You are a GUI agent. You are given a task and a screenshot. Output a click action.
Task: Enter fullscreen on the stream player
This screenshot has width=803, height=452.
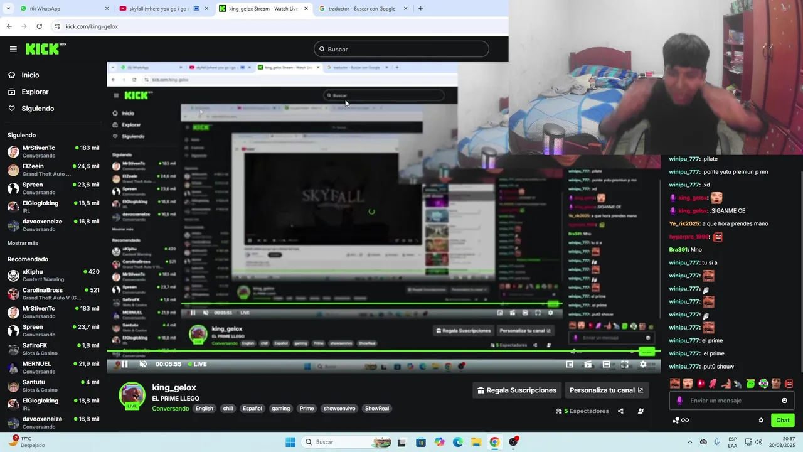click(x=625, y=364)
